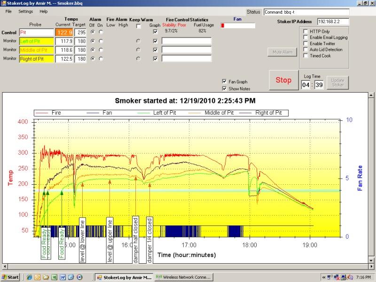
Task: Set Pit alarm radio to On
Action: [x=101, y=32]
